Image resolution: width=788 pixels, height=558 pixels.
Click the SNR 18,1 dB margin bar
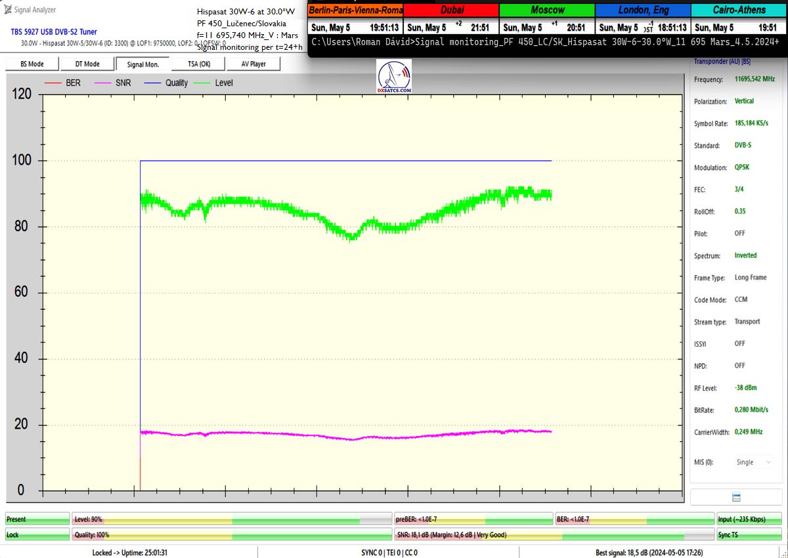[x=554, y=535]
